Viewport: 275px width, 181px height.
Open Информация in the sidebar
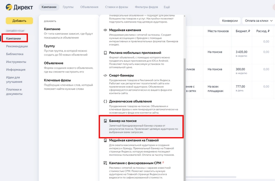(16, 70)
